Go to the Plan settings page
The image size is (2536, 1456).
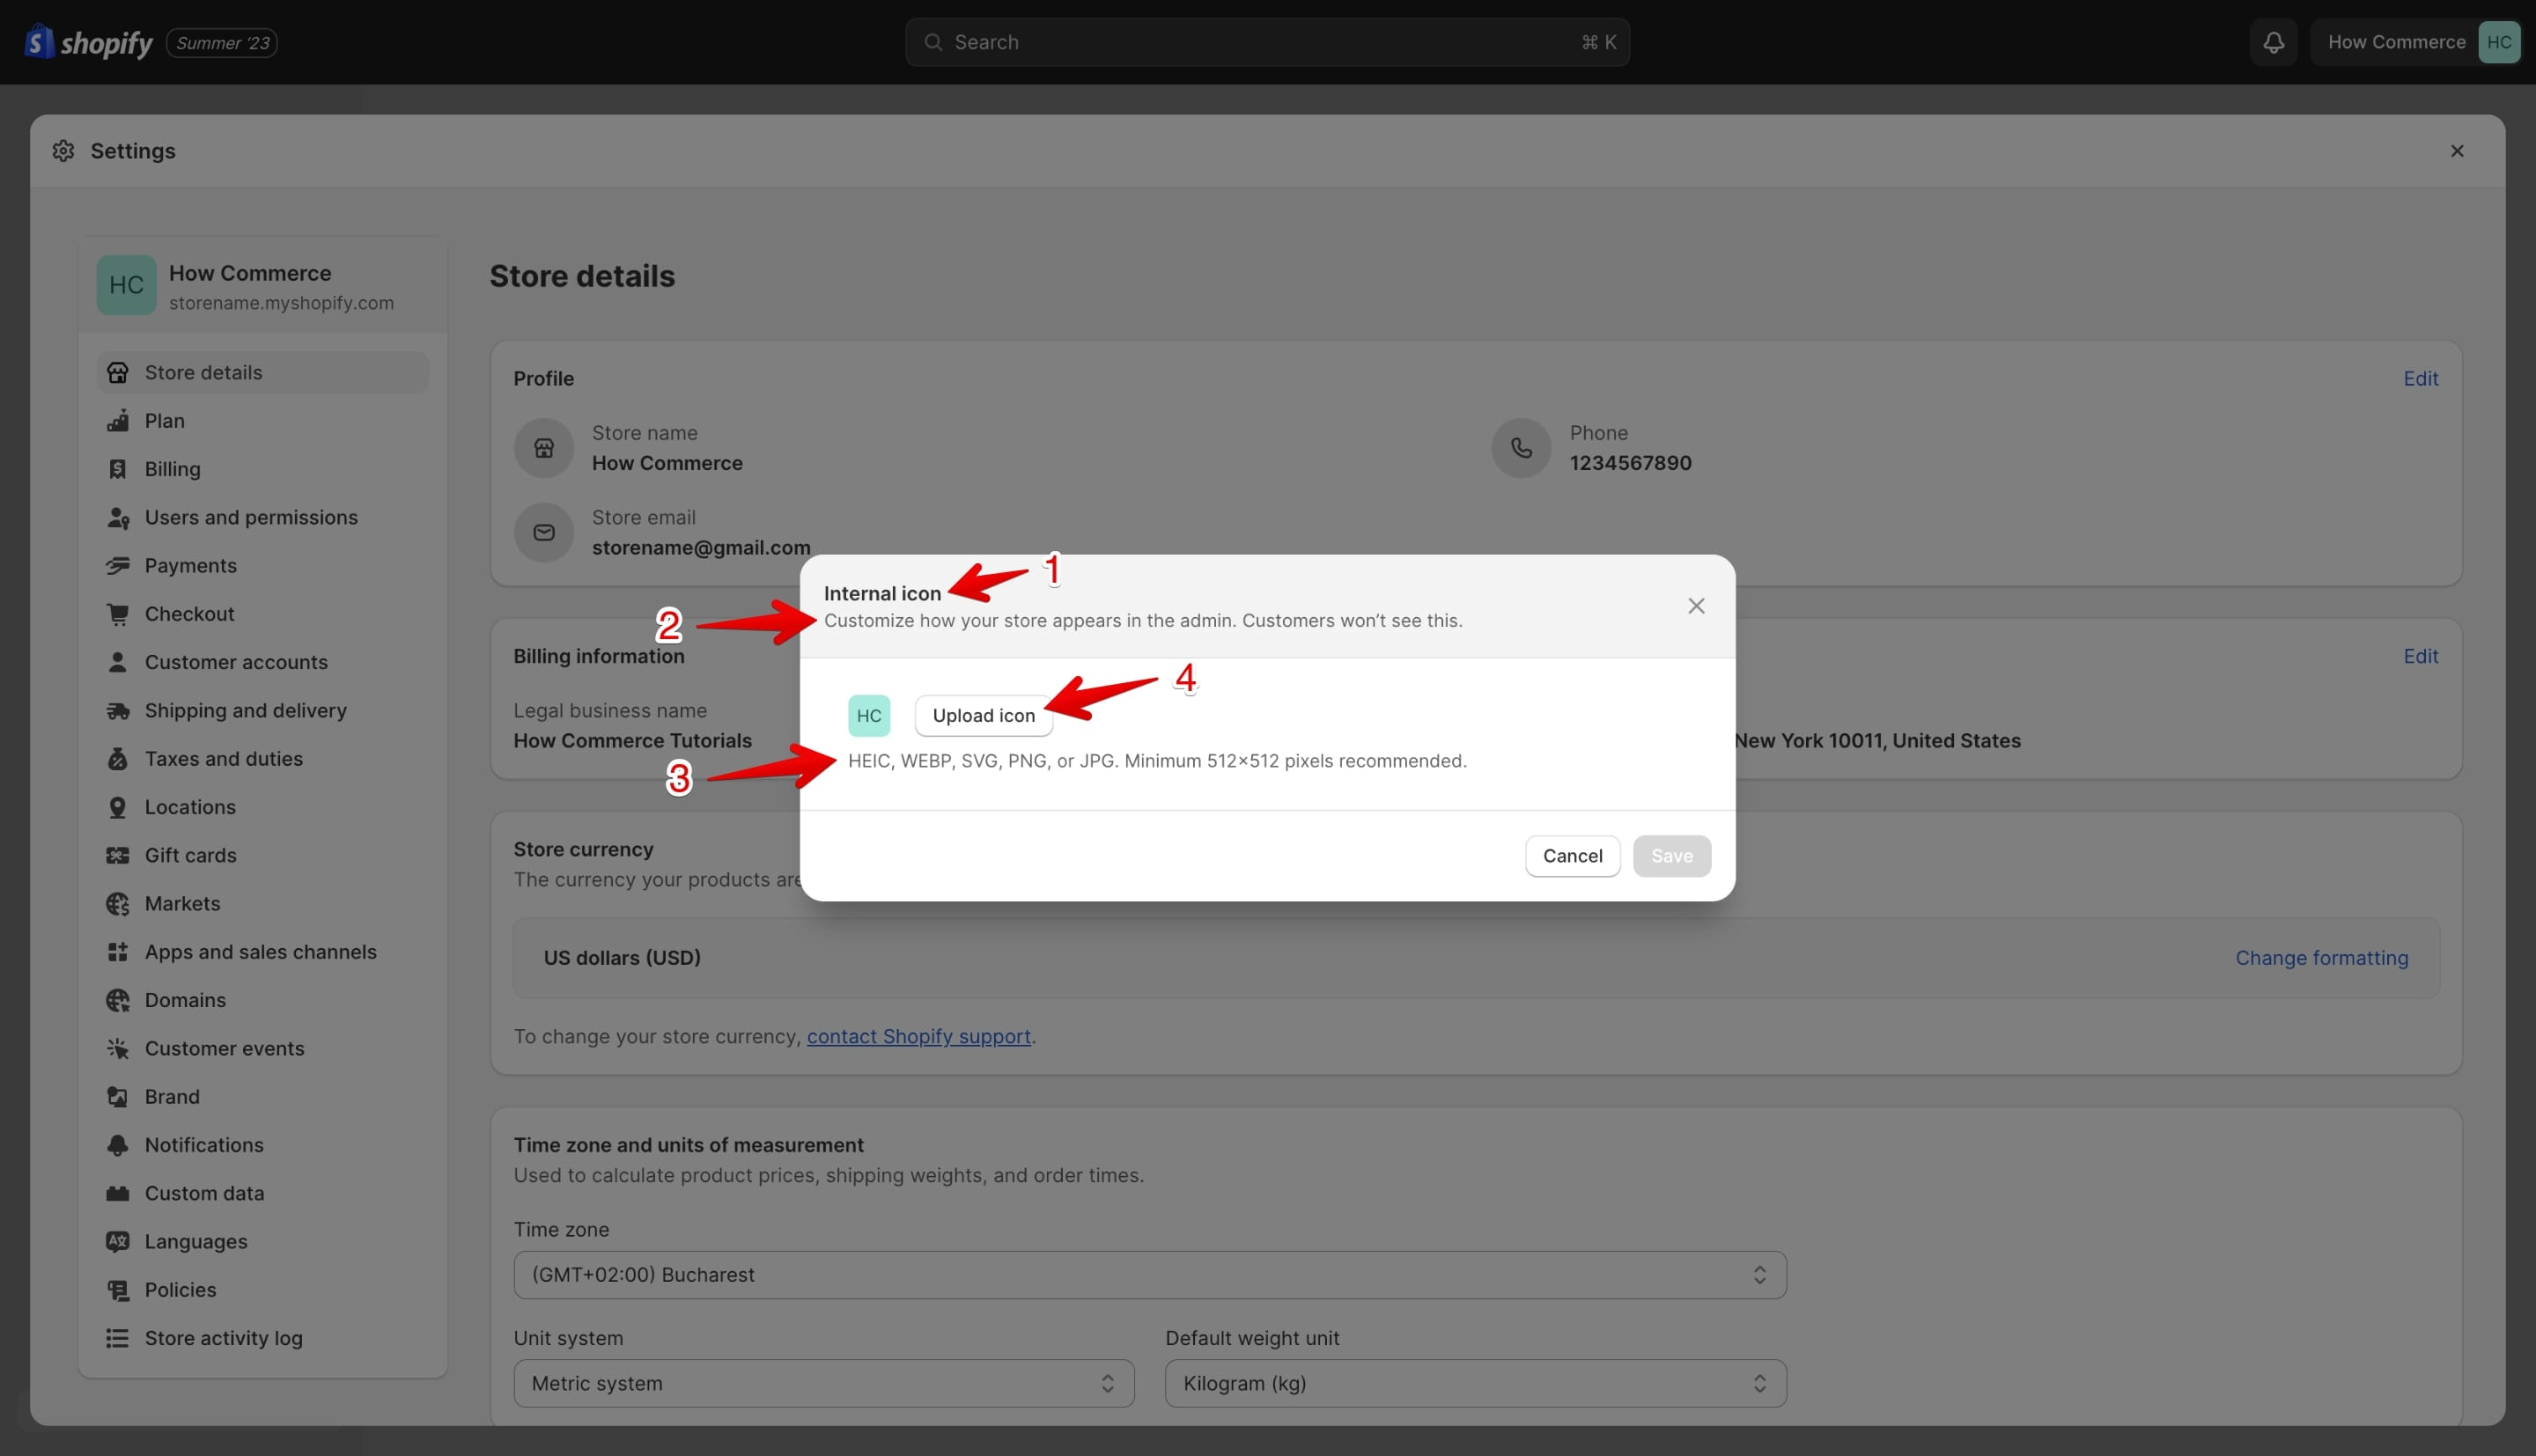[x=263, y=421]
